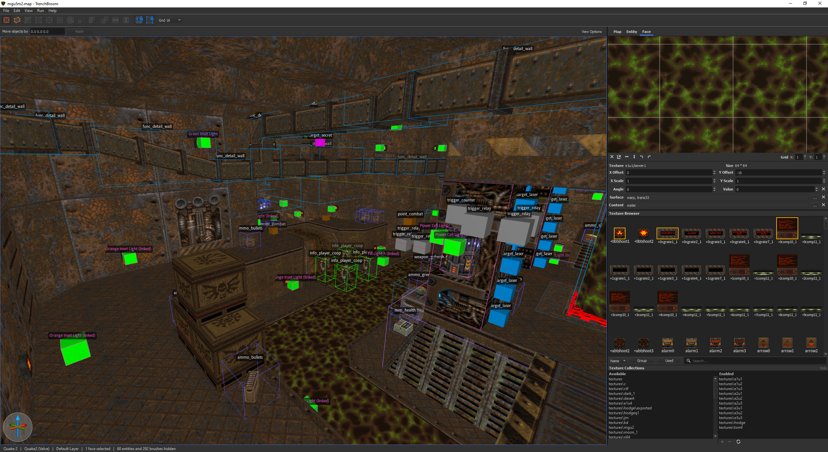Click the Apply button
Image resolution: width=828 pixels, height=452 pixels.
pos(80,31)
